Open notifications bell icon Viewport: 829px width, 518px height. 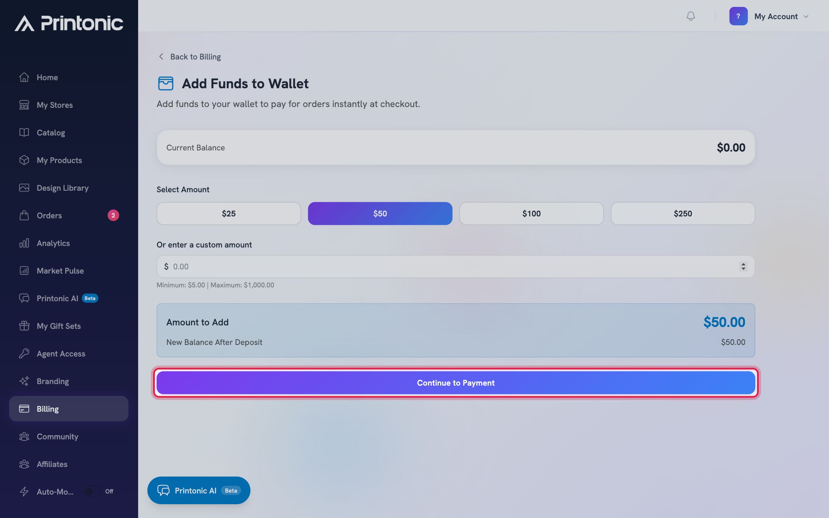[690, 16]
